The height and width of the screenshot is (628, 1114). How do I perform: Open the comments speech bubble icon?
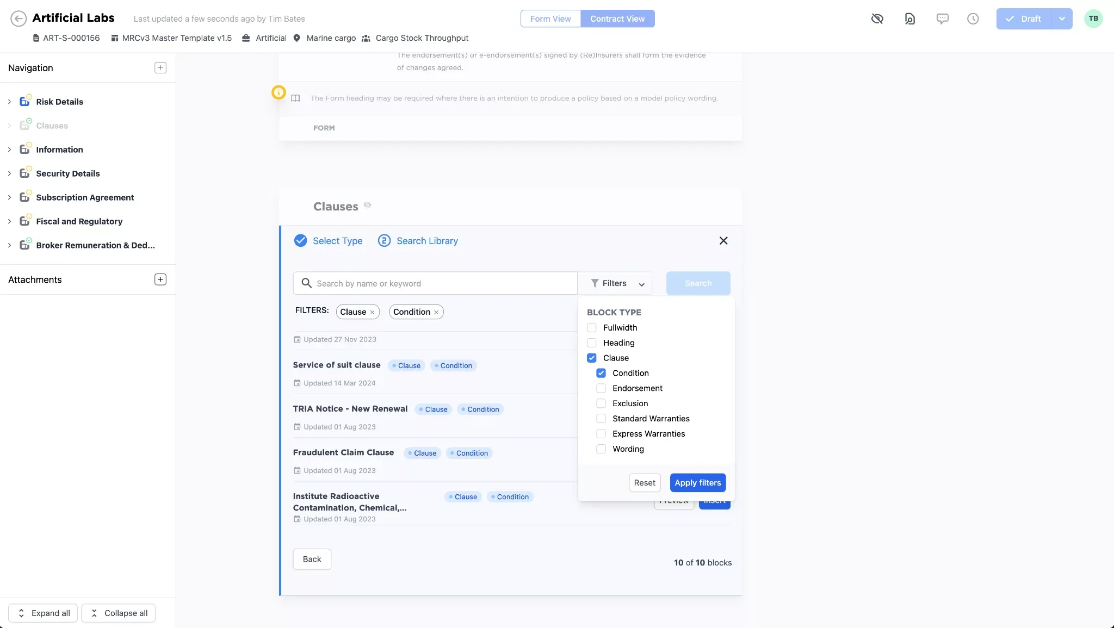[942, 18]
